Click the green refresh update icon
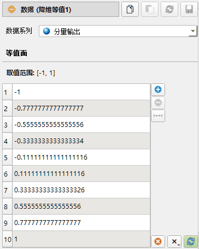Screen dimensions: 199x249 (x=191, y=241)
